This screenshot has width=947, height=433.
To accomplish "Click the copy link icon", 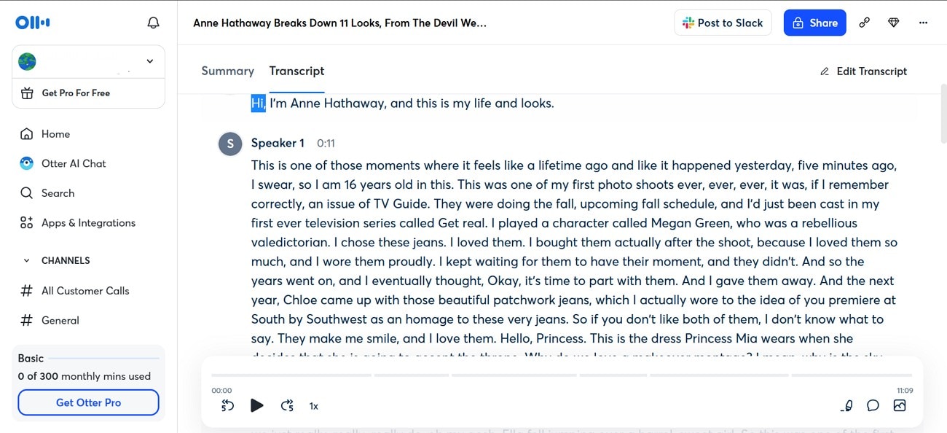I will click(864, 23).
